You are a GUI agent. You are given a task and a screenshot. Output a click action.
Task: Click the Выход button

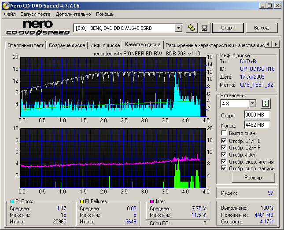pyautogui.click(x=262, y=28)
